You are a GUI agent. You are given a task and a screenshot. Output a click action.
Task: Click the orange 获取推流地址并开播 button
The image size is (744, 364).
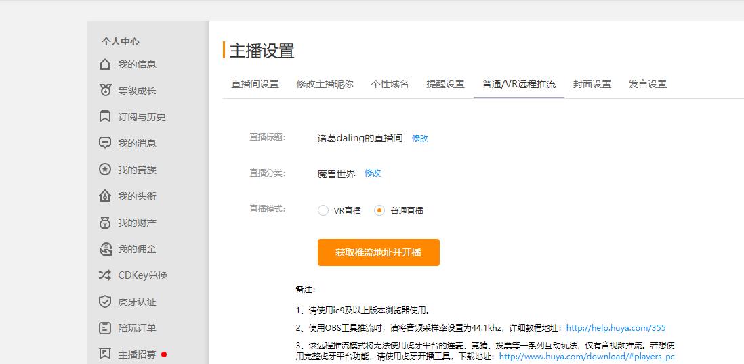[379, 252]
